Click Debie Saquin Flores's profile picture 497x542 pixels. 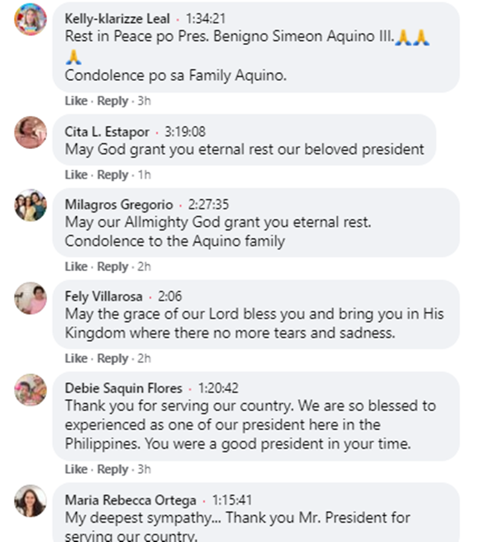(30, 390)
